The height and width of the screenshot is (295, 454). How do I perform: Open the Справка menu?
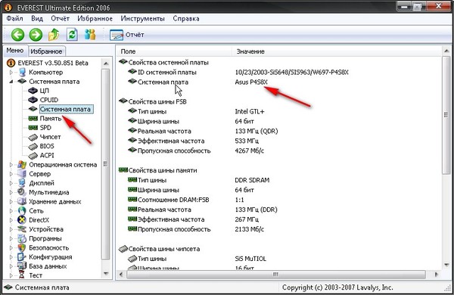(x=186, y=18)
